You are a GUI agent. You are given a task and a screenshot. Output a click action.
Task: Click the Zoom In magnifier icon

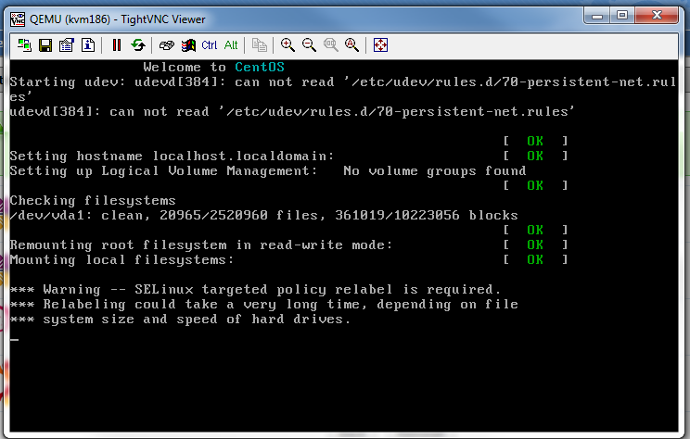(x=288, y=44)
